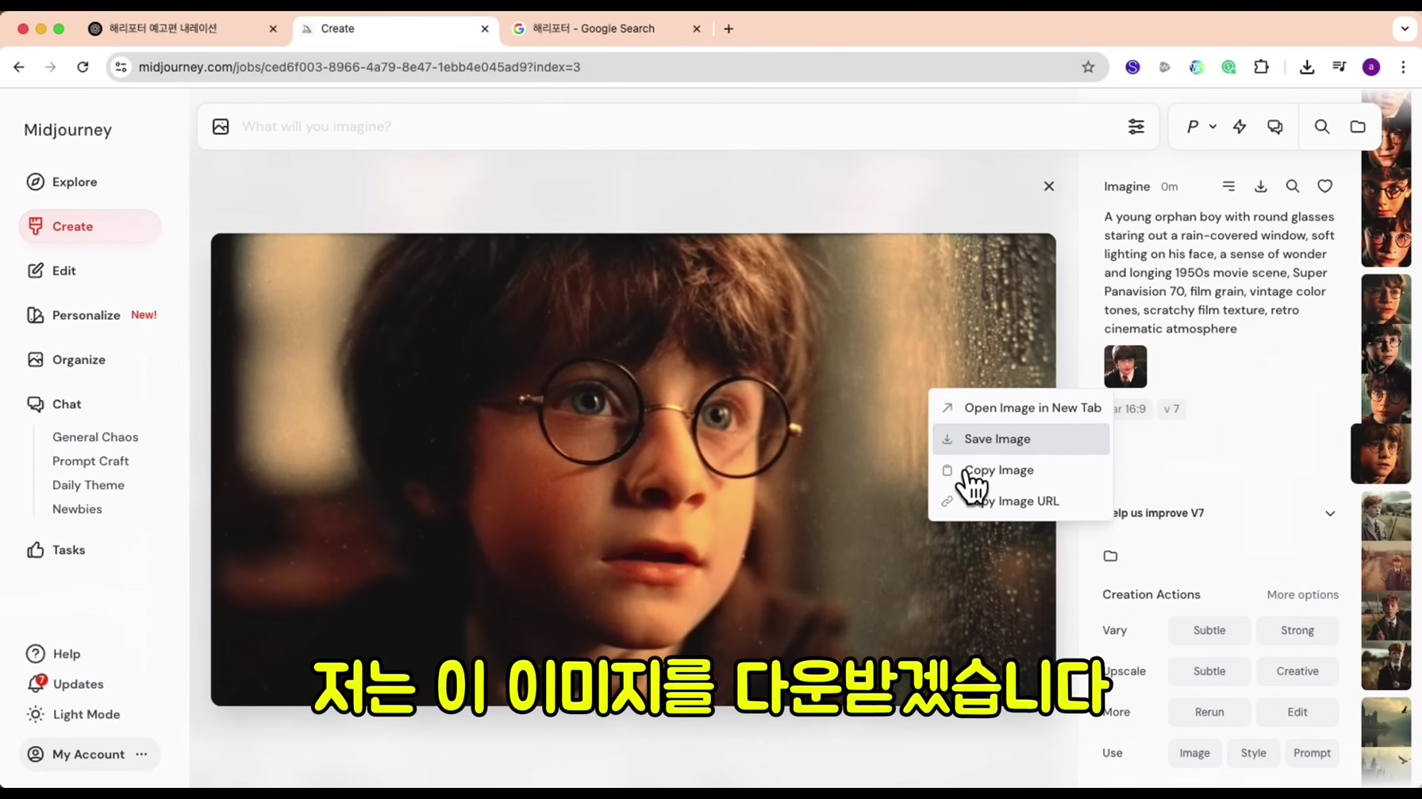The width and height of the screenshot is (1422, 799).
Task: Like the image with heart icon
Action: 1324,186
